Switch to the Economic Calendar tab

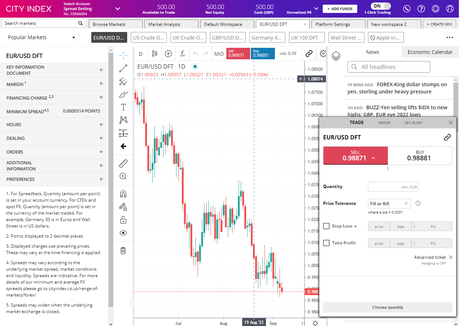(x=430, y=52)
